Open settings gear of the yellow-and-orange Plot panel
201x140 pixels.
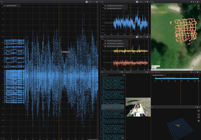click(147, 37)
